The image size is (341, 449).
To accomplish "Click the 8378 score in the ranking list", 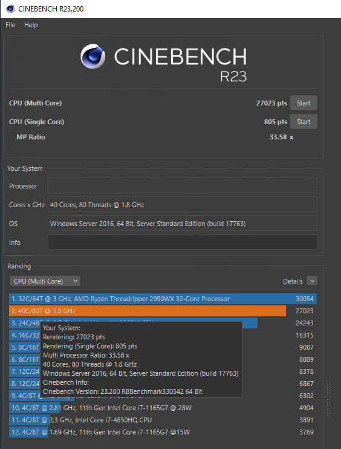I will tap(306, 371).
